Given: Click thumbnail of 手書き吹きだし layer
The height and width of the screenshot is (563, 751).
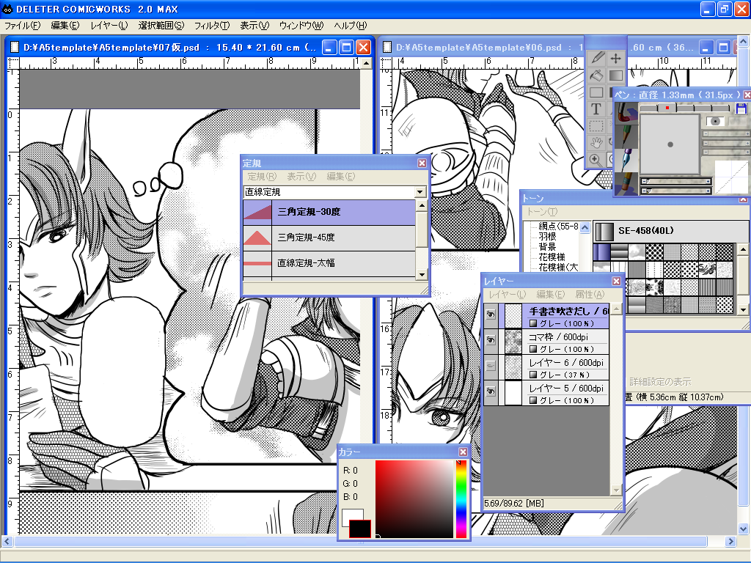Looking at the screenshot, I should (x=513, y=316).
